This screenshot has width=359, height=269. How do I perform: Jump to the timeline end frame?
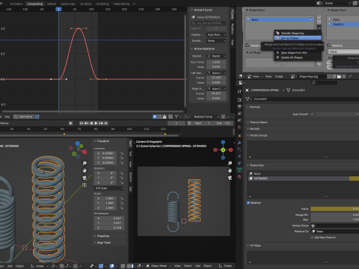point(106,123)
